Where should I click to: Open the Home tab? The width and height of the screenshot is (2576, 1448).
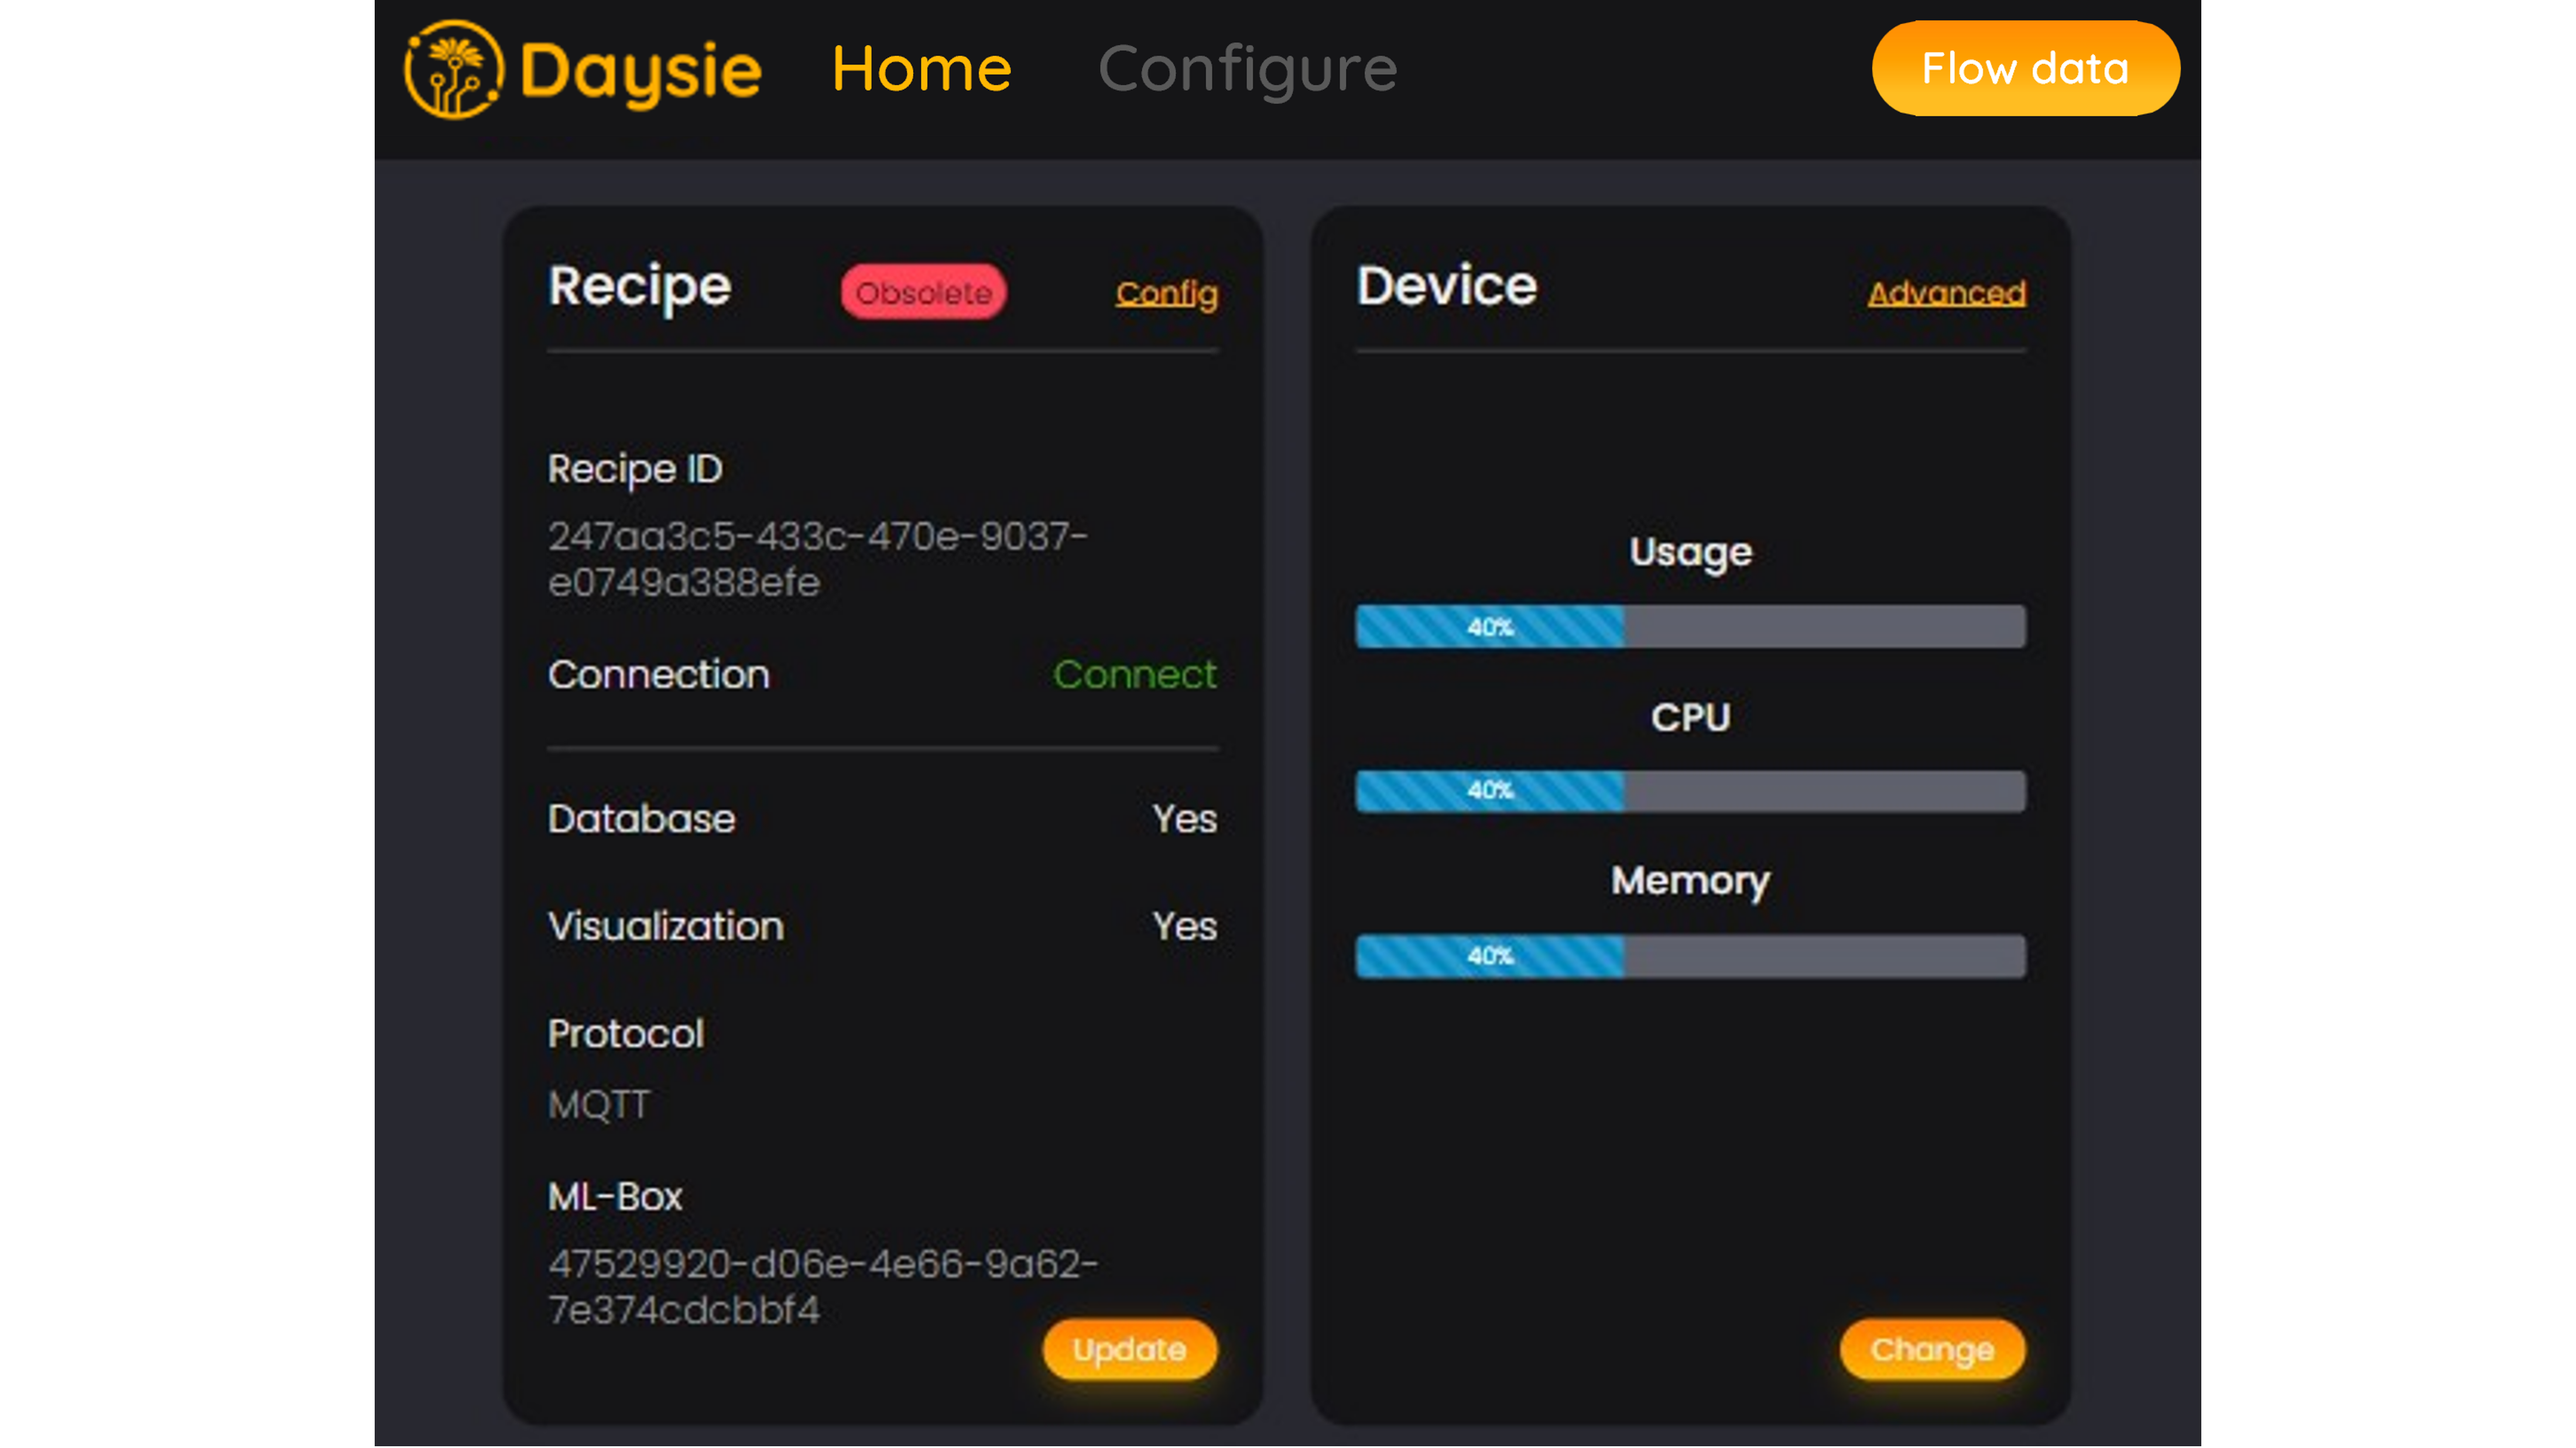click(921, 69)
